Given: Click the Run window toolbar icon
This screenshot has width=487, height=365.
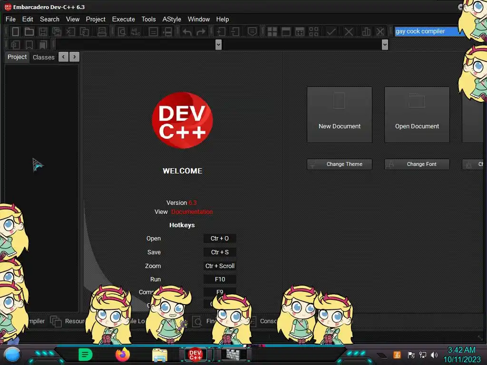Looking at the screenshot, I should tap(286, 32).
